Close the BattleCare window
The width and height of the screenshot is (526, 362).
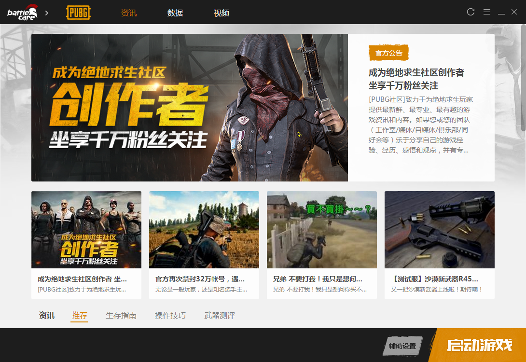tap(514, 12)
